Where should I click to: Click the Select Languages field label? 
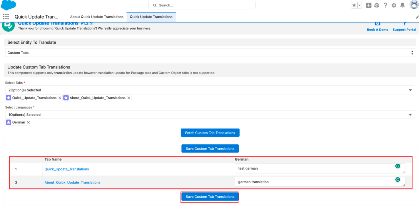point(19,107)
